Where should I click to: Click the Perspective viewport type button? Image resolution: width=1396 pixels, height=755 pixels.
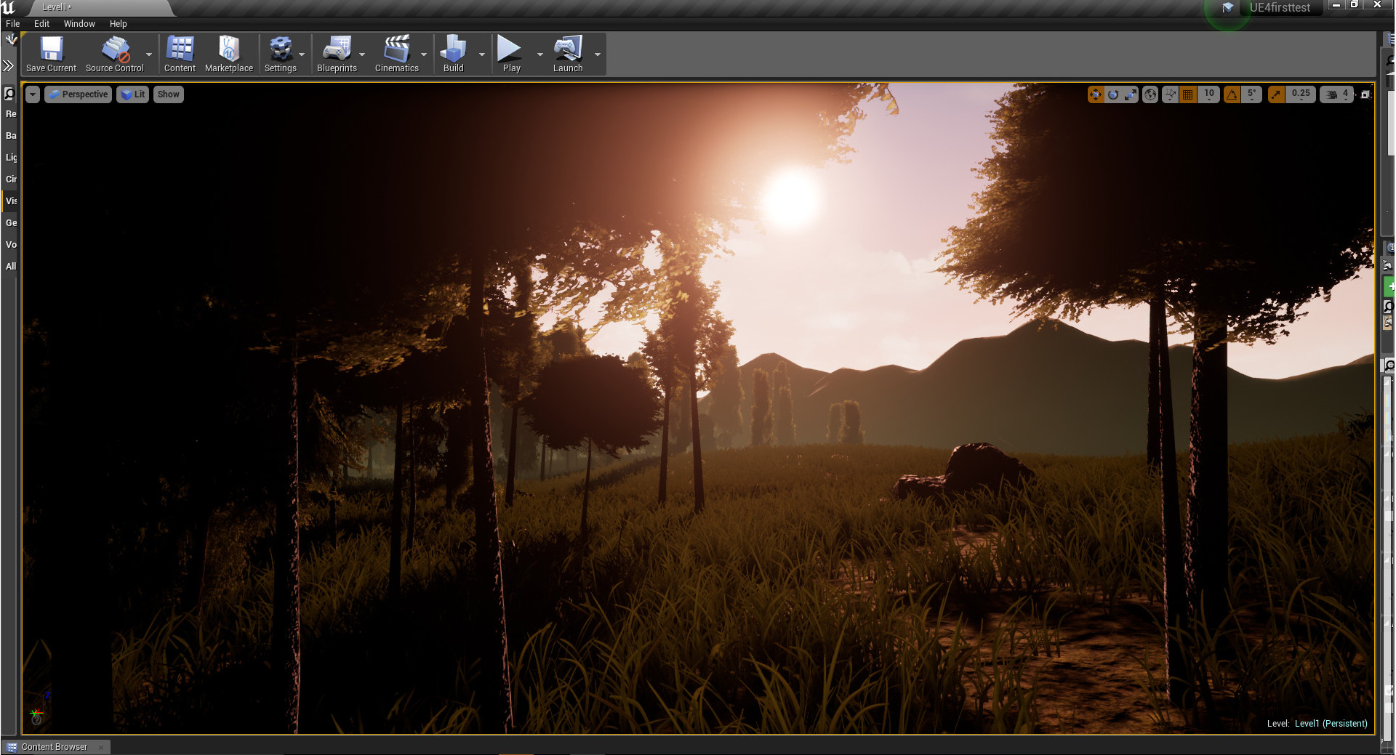coord(79,94)
